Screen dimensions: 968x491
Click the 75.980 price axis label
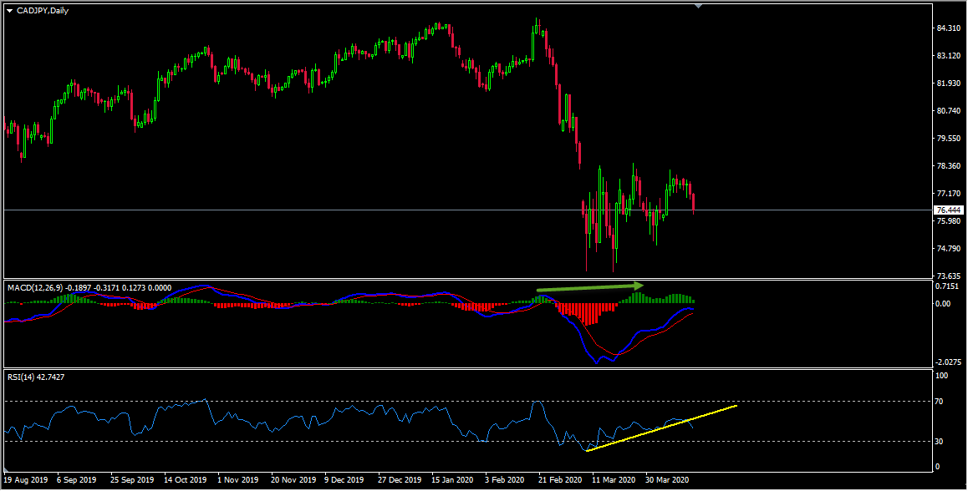(x=948, y=220)
